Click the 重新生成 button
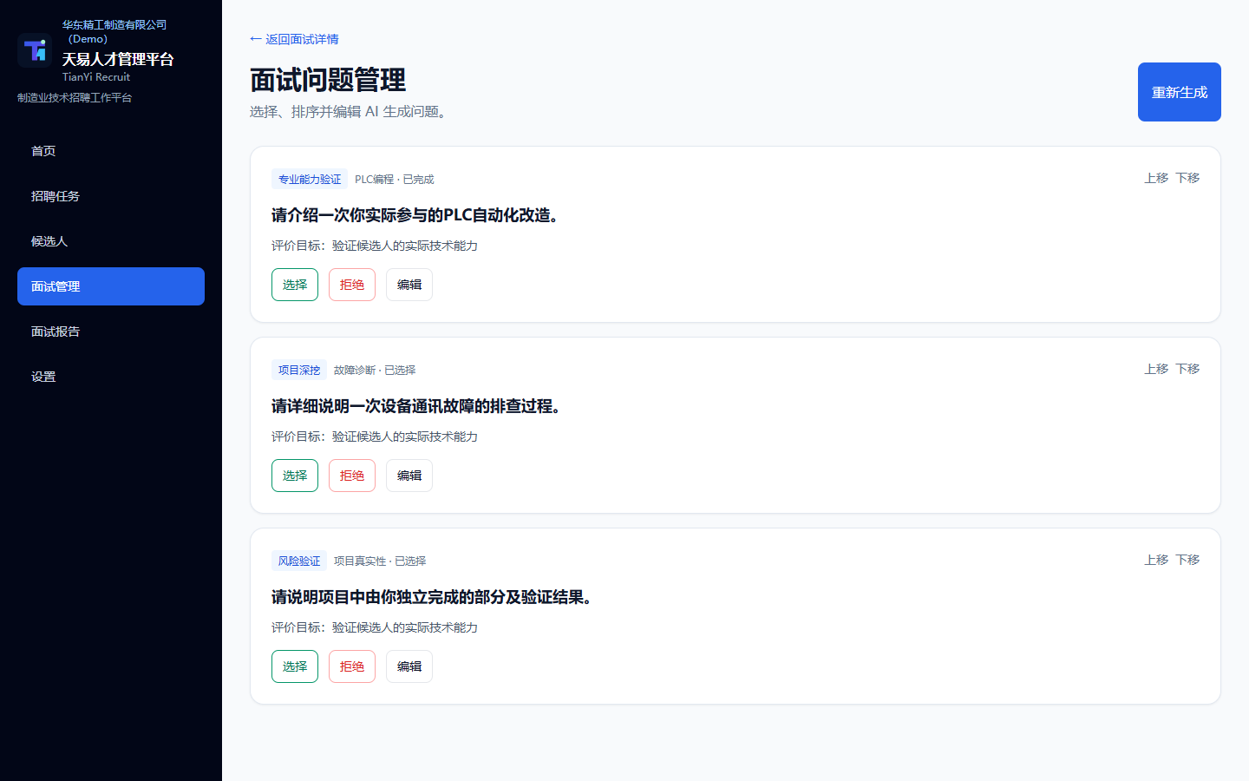The height and width of the screenshot is (781, 1249). [x=1180, y=92]
